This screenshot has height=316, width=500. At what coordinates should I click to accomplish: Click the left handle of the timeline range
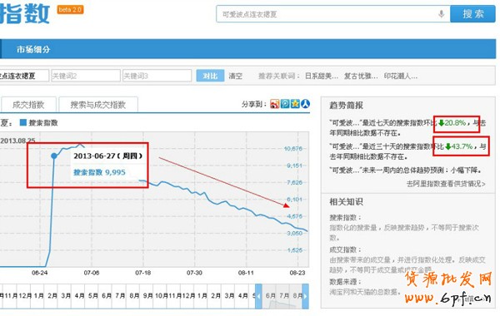coord(258,296)
